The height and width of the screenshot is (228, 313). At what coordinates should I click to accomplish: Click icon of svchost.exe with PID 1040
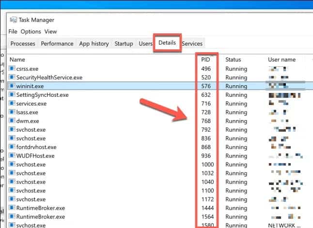click(x=12, y=182)
